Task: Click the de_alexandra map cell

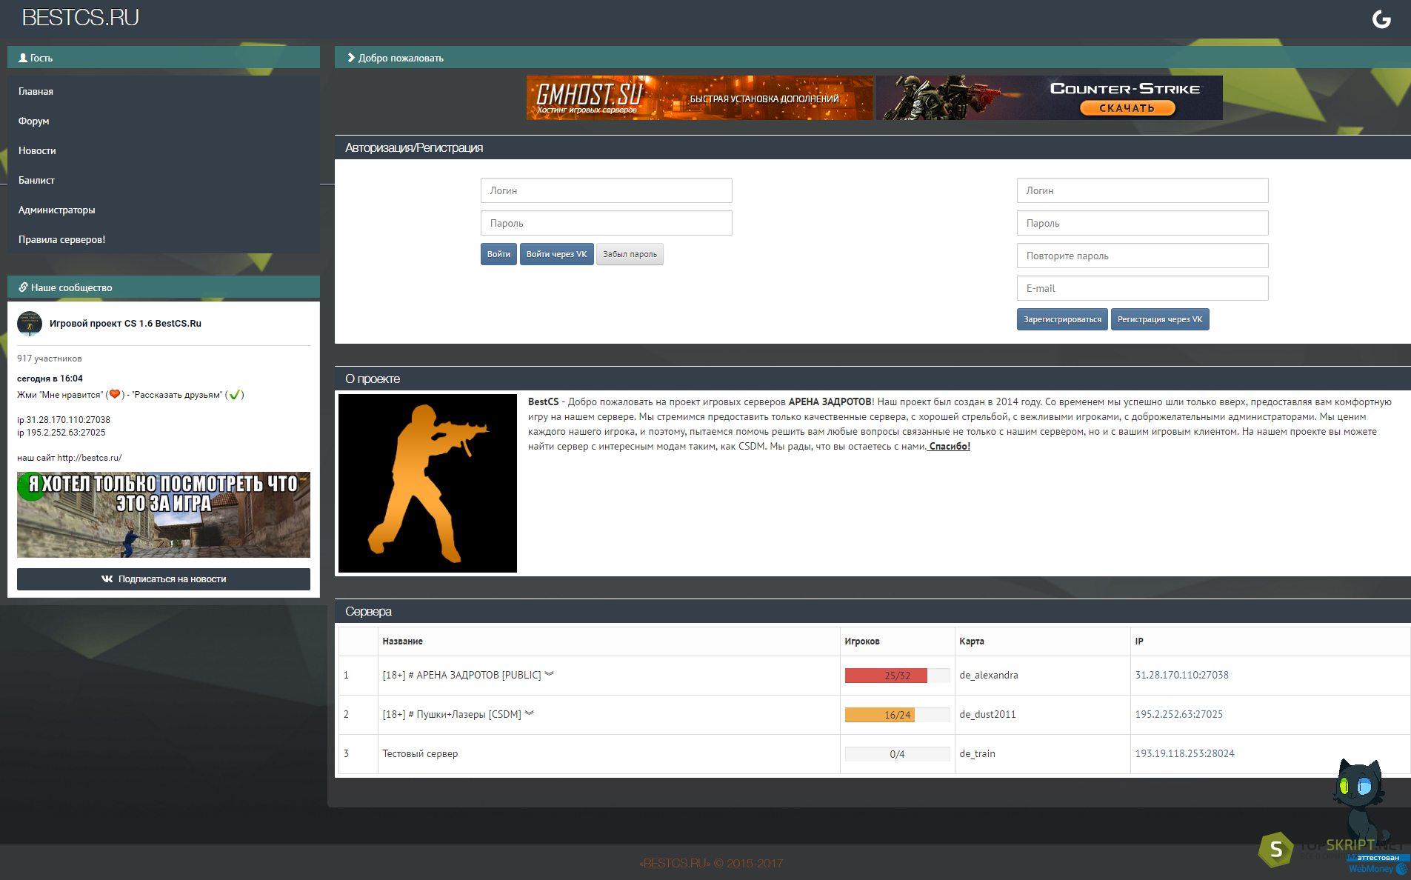Action: tap(989, 675)
